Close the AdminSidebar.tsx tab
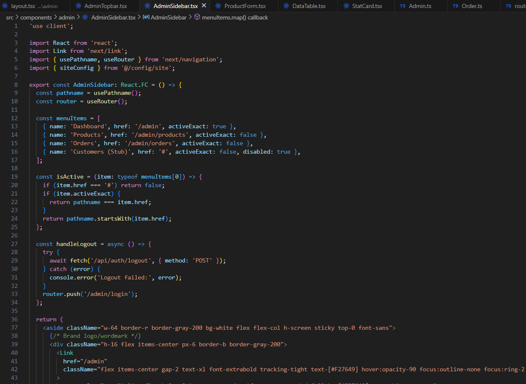This screenshot has height=384, width=526. (x=204, y=6)
